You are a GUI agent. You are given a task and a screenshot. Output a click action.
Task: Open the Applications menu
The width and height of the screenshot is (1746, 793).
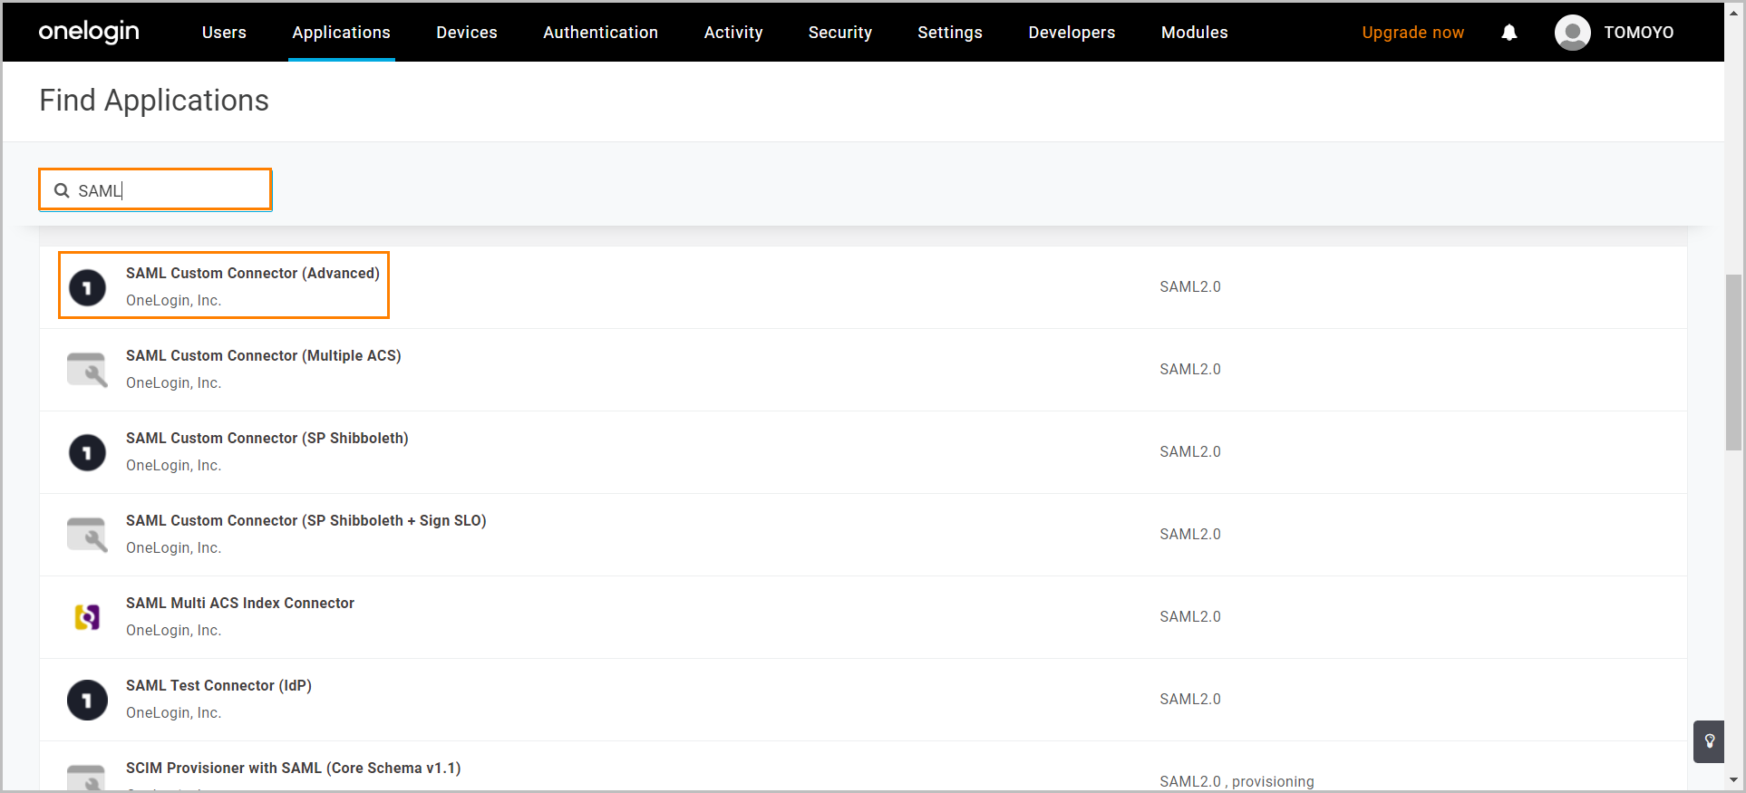(x=341, y=33)
